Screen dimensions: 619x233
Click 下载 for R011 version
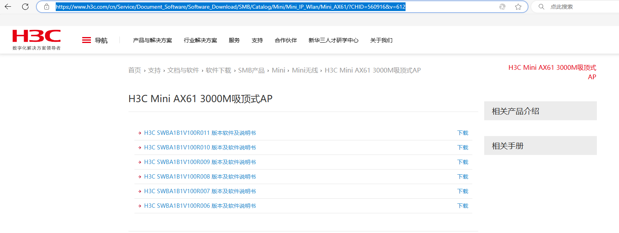[462, 133]
